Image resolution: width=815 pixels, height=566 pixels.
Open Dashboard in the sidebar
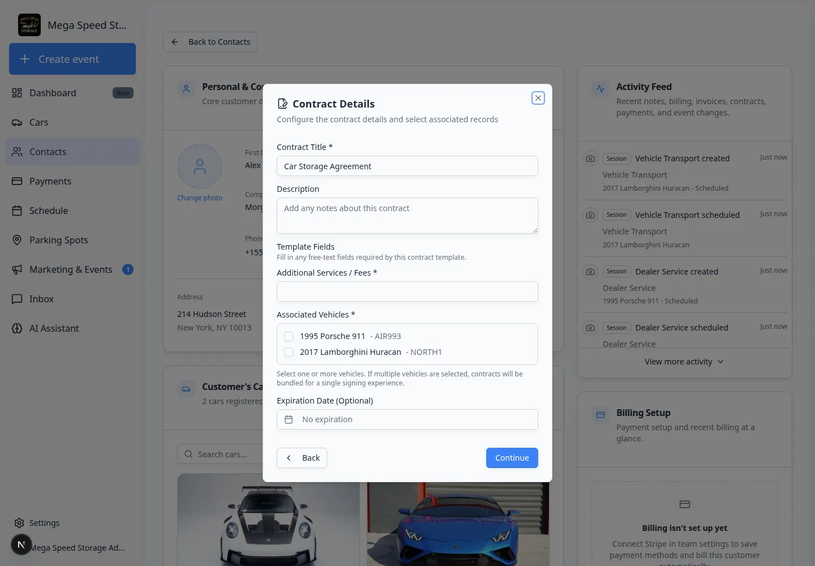click(72, 93)
